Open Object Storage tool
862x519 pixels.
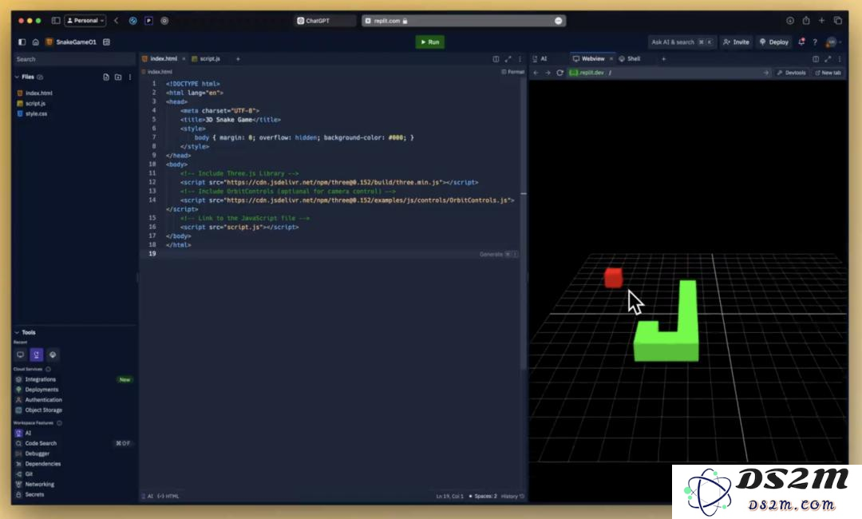coord(43,410)
